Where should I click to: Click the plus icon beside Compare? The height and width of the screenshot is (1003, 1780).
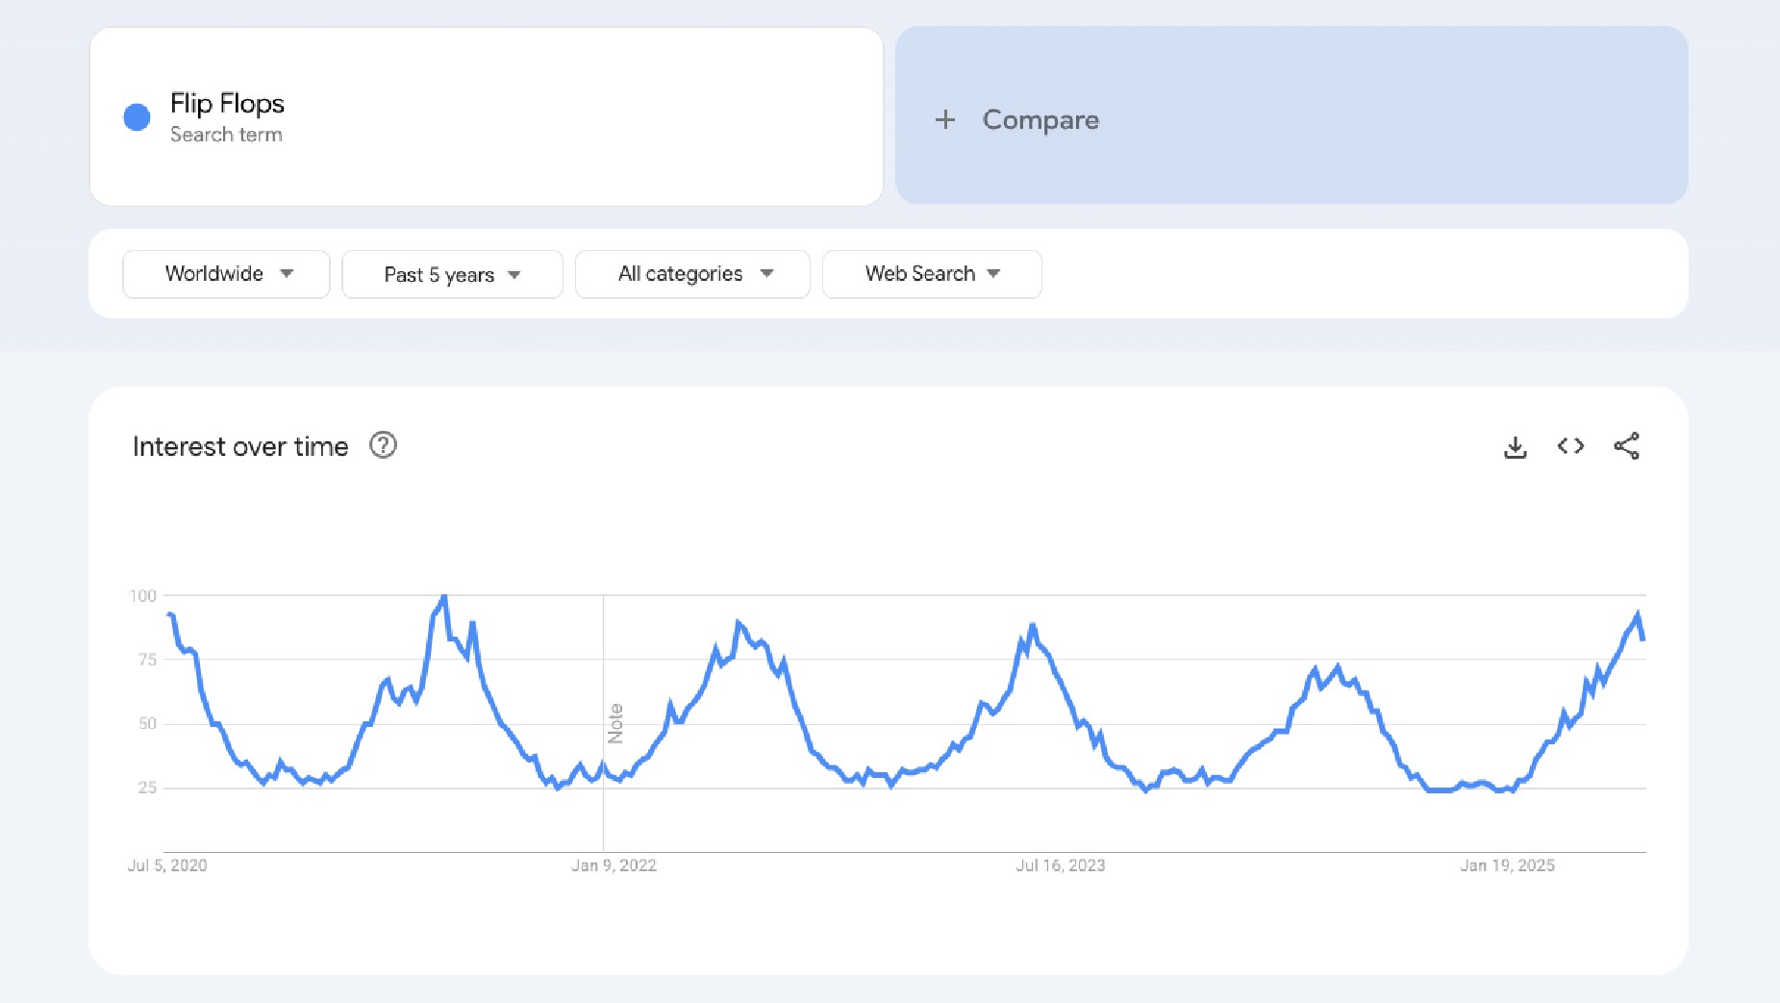pyautogui.click(x=945, y=119)
